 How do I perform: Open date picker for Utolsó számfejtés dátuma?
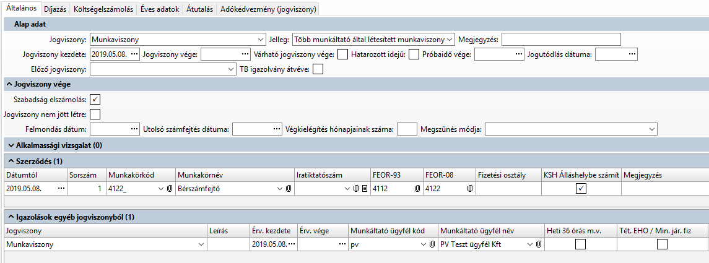click(277, 129)
